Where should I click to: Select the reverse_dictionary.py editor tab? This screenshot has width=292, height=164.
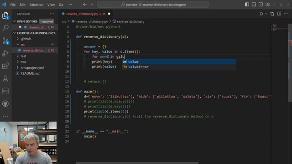(x=86, y=14)
